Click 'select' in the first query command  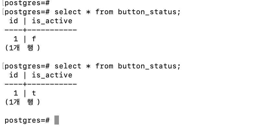68,12
